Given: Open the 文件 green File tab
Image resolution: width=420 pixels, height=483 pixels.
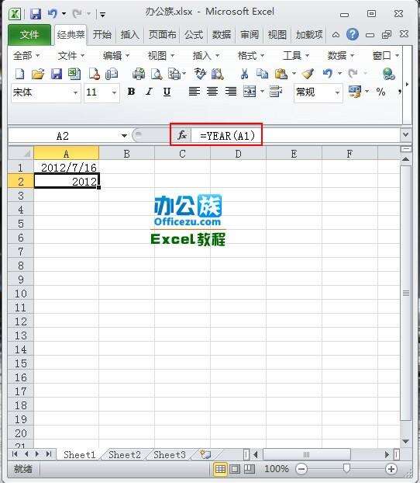Looking at the screenshot, I should [x=29, y=35].
